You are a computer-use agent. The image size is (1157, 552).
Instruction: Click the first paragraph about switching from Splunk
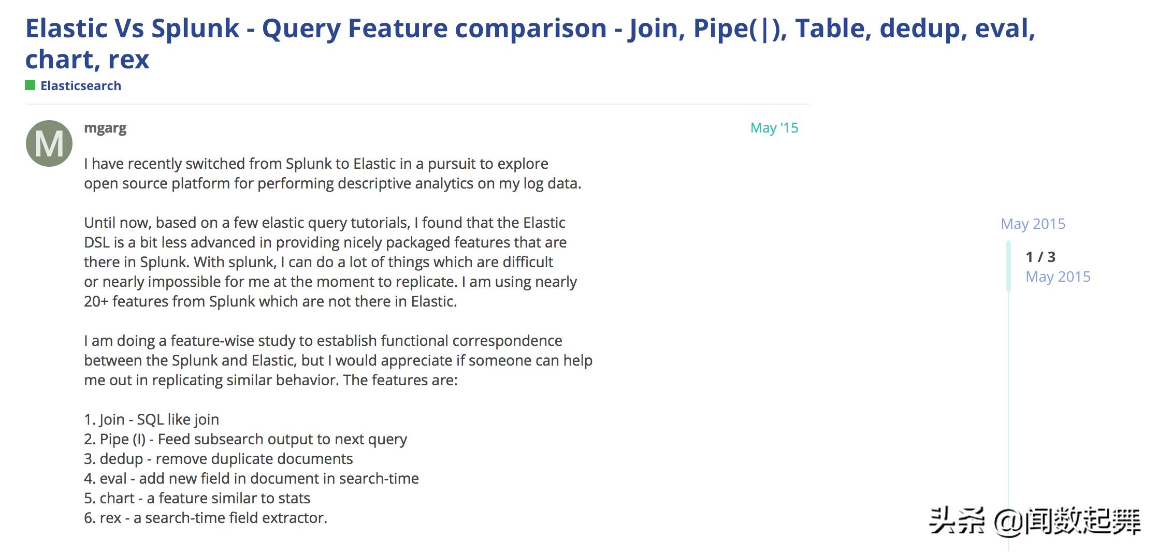point(332,173)
